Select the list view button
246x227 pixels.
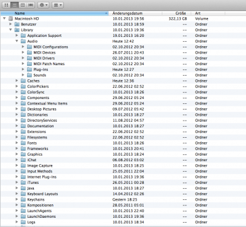coord(15,5)
